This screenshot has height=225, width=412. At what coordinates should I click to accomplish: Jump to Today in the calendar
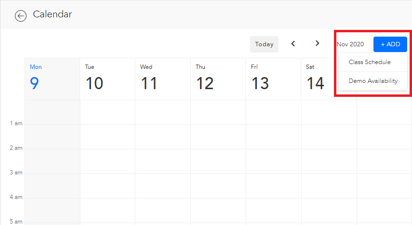point(264,44)
